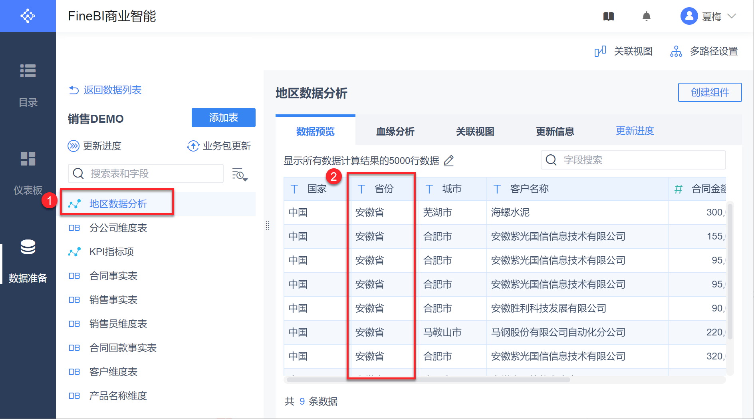Image resolution: width=754 pixels, height=419 pixels.
Task: Click the back arrow icon beside 返回数据列表
Action: point(74,90)
